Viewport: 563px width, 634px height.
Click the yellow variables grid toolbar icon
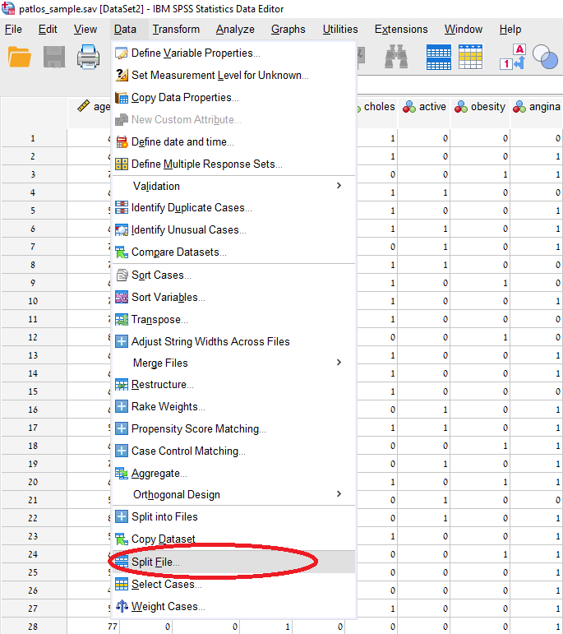tap(471, 58)
